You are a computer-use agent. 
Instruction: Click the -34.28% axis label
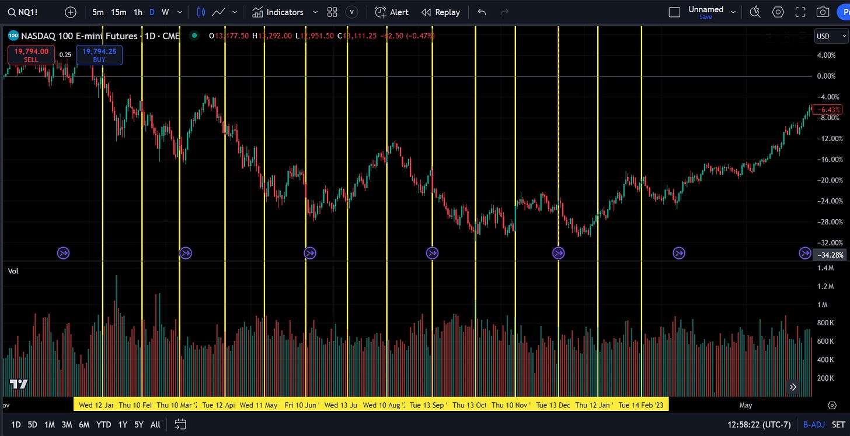pyautogui.click(x=830, y=255)
